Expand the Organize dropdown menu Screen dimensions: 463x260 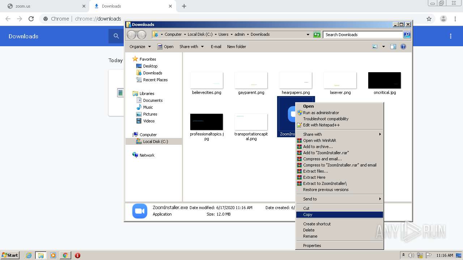coord(140,47)
